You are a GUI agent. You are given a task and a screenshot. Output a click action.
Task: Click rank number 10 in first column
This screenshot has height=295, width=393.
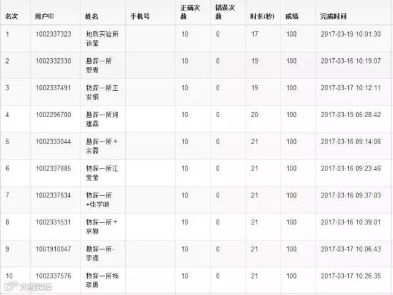point(9,276)
